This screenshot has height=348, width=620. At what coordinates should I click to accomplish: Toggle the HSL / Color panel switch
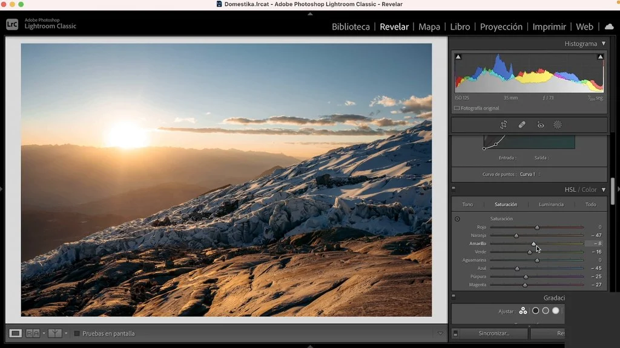click(453, 189)
